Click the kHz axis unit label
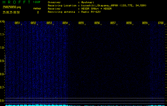This screenshot has width=167, height=106. tap(2, 21)
